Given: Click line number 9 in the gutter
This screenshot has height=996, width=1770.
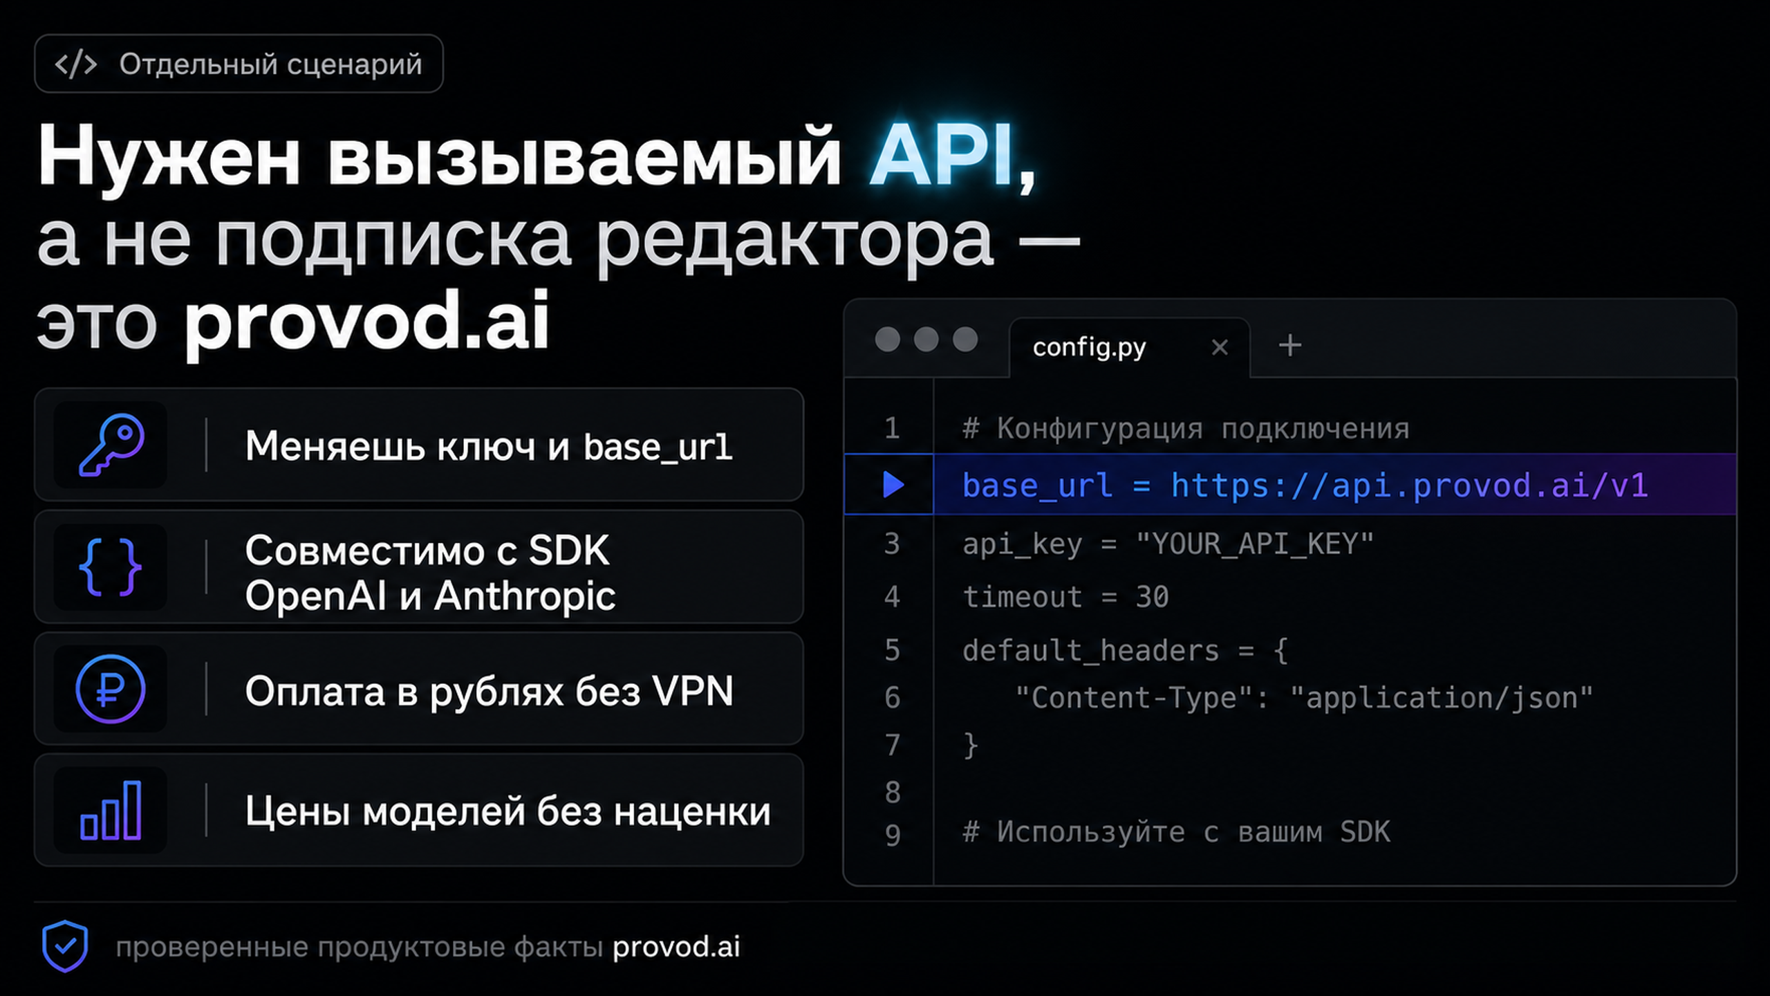Looking at the screenshot, I should coord(892,835).
